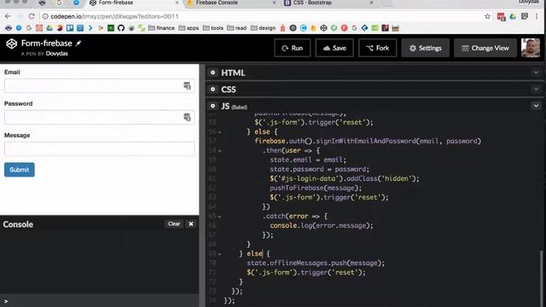The image size is (546, 307).
Task: Open the HTML editor settings gear
Action: click(x=212, y=72)
